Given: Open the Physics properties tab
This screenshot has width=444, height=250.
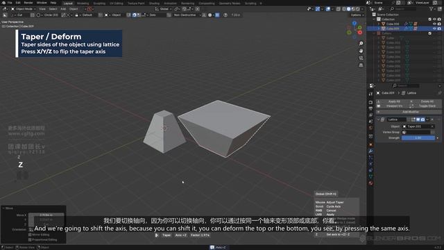Looking at the screenshot, I should (370, 164).
